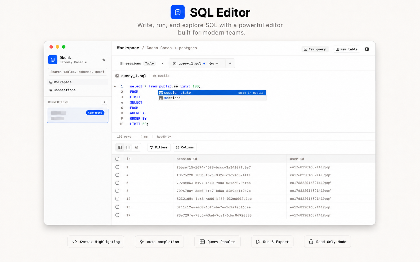Click the query_1.sql file terminal icon
This screenshot has width=420, height=262.
pos(117,76)
